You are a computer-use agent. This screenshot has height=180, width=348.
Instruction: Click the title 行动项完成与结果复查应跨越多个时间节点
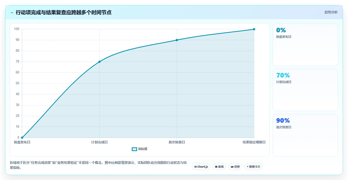(64, 12)
